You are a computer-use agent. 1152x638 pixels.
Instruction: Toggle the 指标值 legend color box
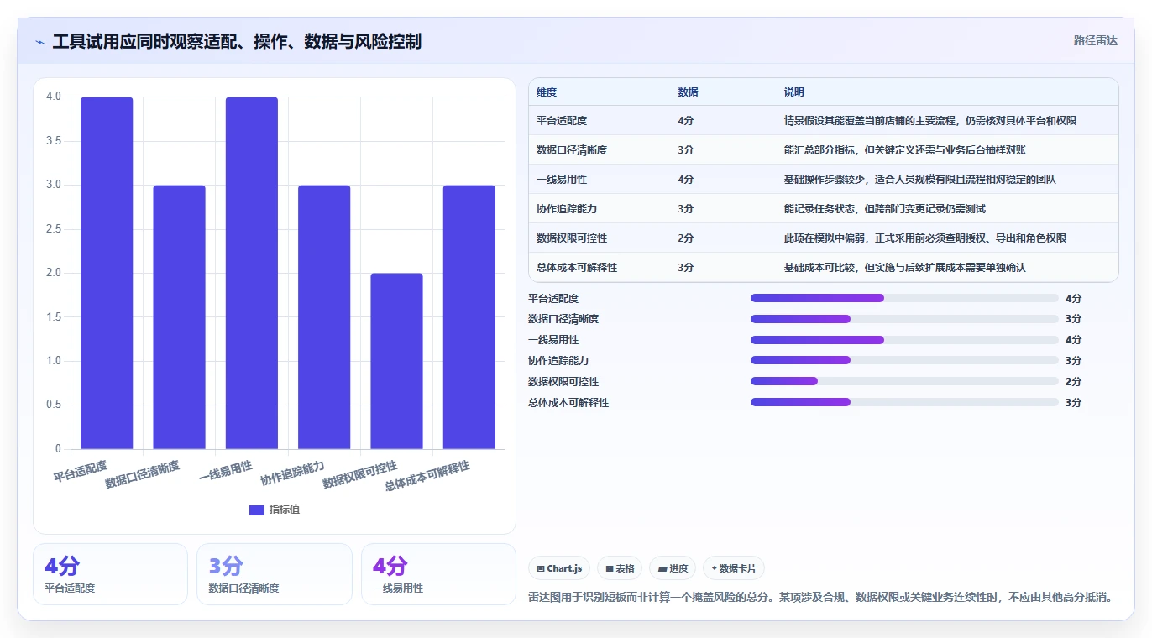coord(257,510)
